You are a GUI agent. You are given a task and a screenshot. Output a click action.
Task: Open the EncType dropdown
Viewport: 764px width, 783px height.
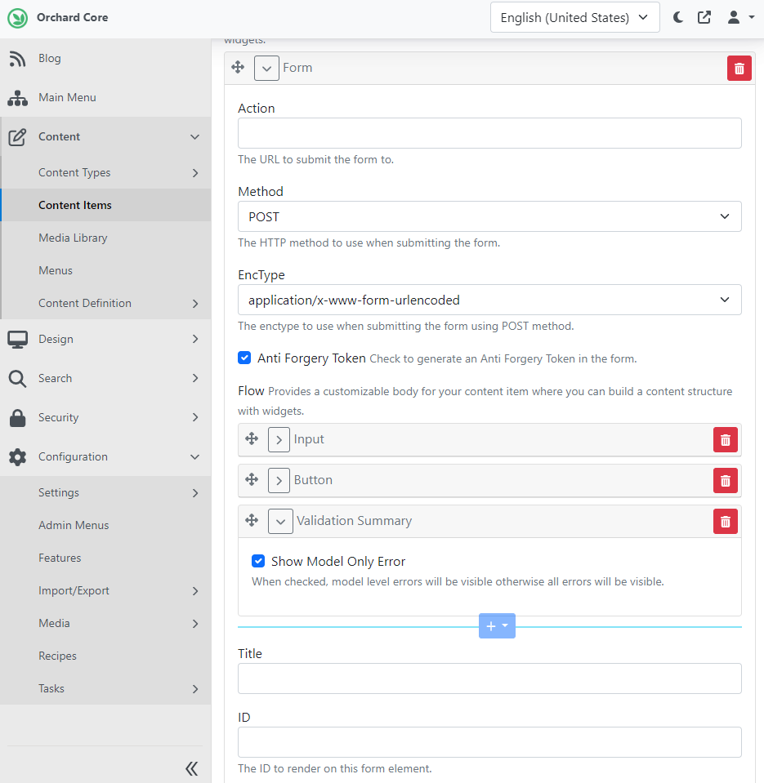(x=489, y=300)
